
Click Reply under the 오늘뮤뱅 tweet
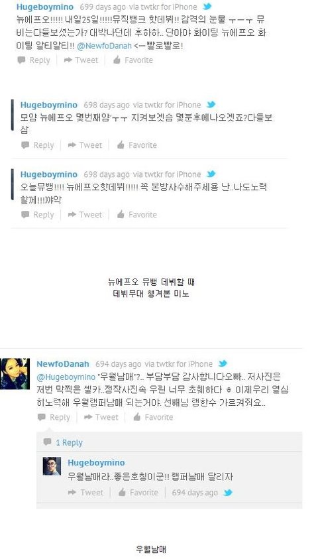point(37,215)
